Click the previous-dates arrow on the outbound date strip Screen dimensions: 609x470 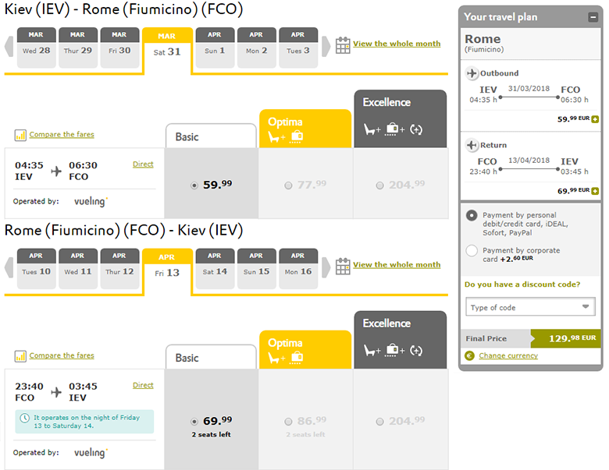click(9, 46)
